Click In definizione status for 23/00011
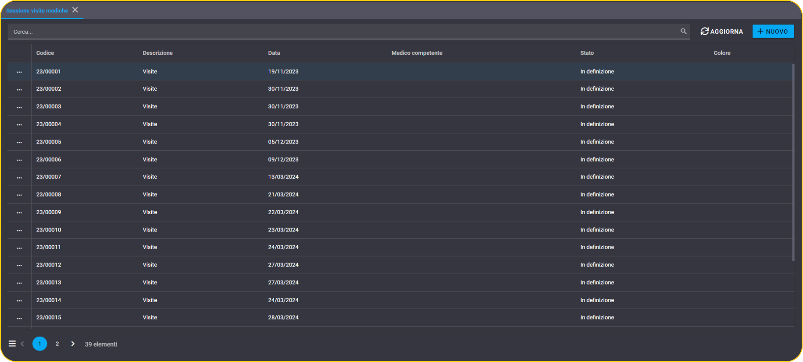803x362 pixels. point(597,247)
